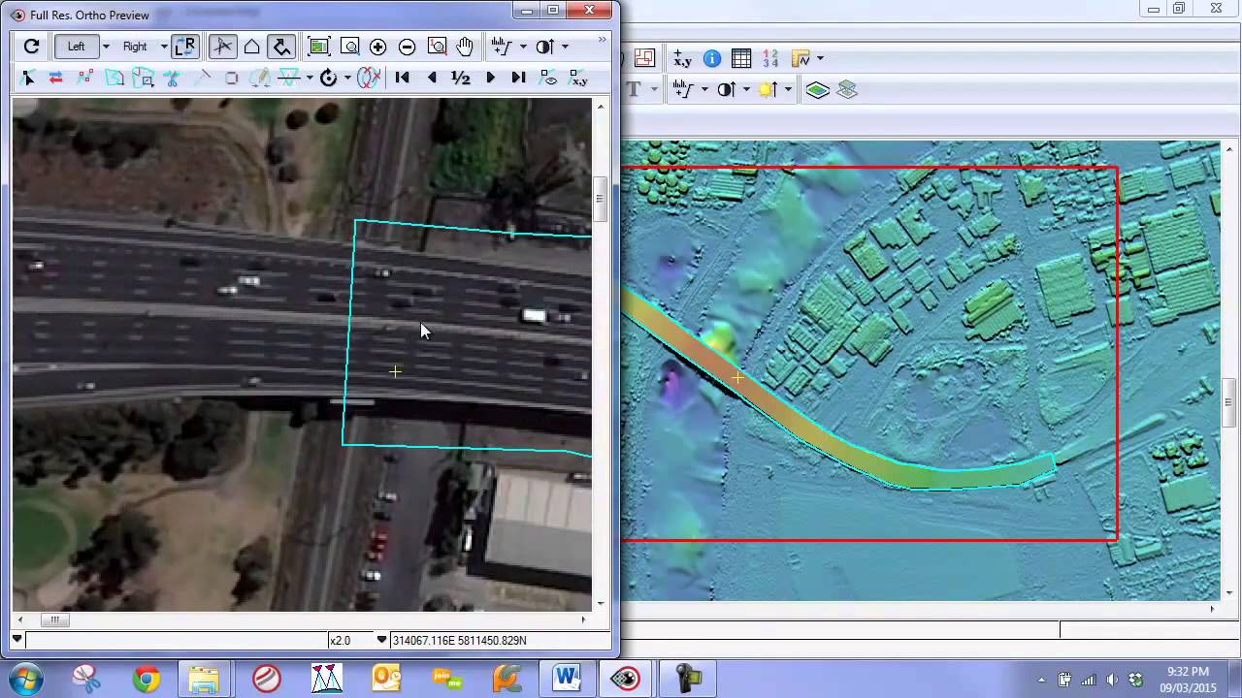Click the one-half step button
The height and width of the screenshot is (698, 1242).
point(461,78)
